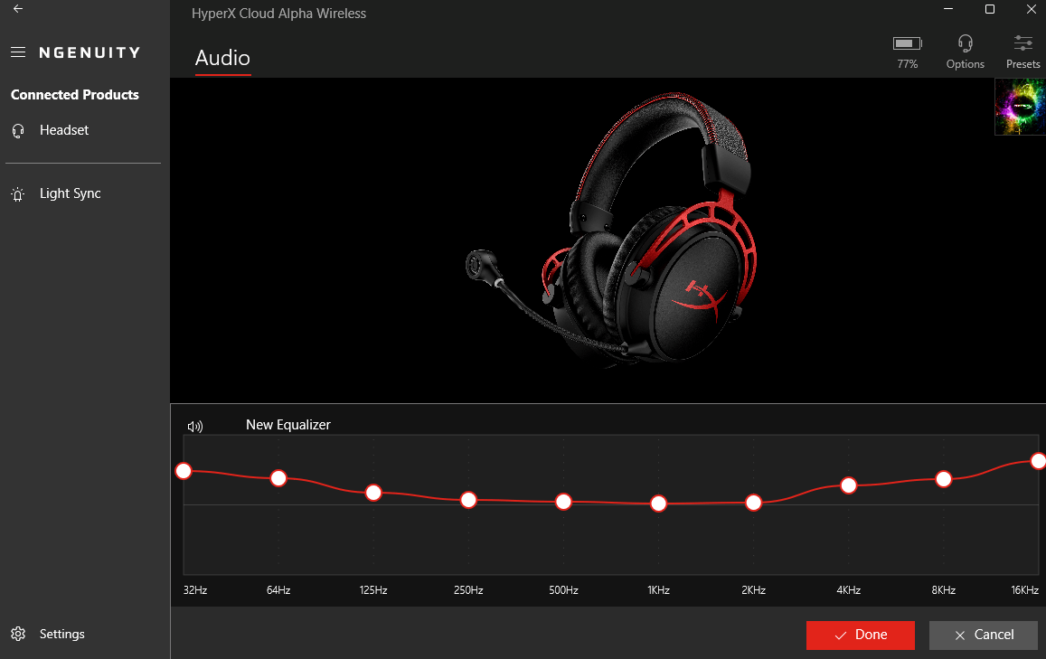Open the Presets sliders icon
Screen dimensions: 1046x659
point(1022,43)
